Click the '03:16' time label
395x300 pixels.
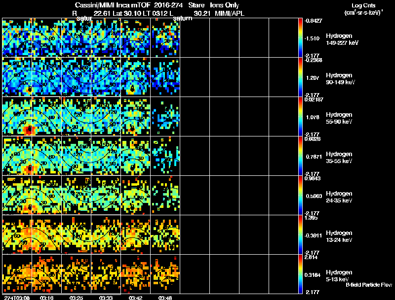point(46,298)
